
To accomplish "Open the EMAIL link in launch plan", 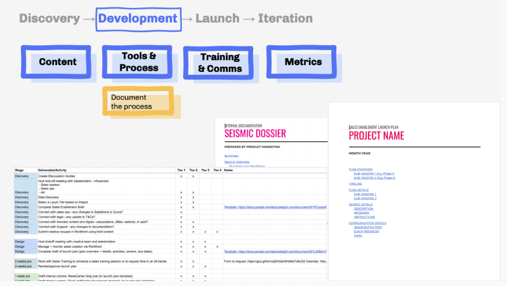I will pyautogui.click(x=358, y=236).
